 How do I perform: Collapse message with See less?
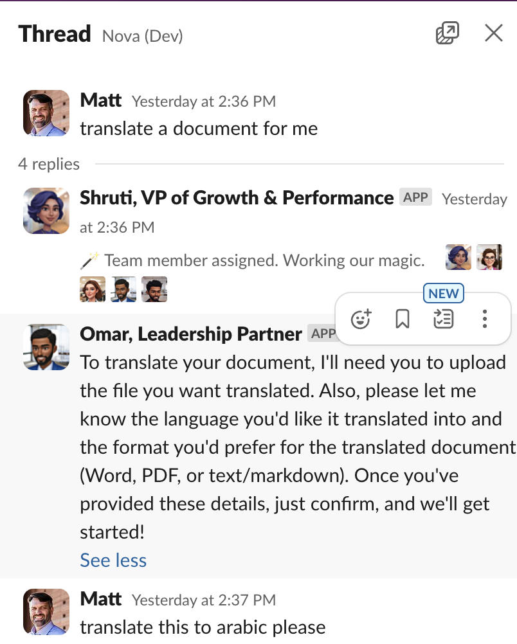coord(113,560)
